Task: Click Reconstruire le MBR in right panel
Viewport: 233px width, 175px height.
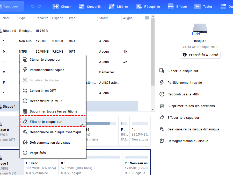Action: pyautogui.click(x=183, y=94)
